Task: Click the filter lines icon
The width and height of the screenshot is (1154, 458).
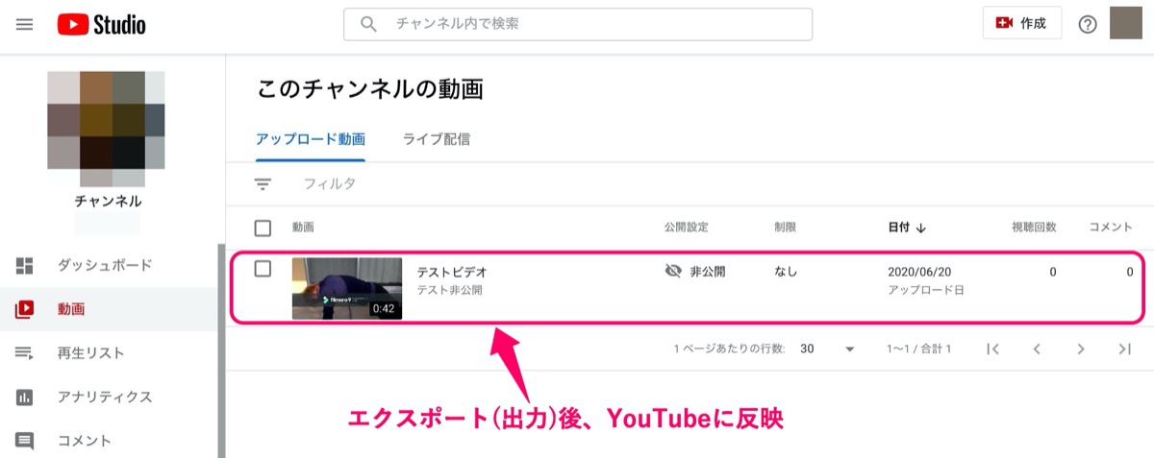Action: click(263, 183)
